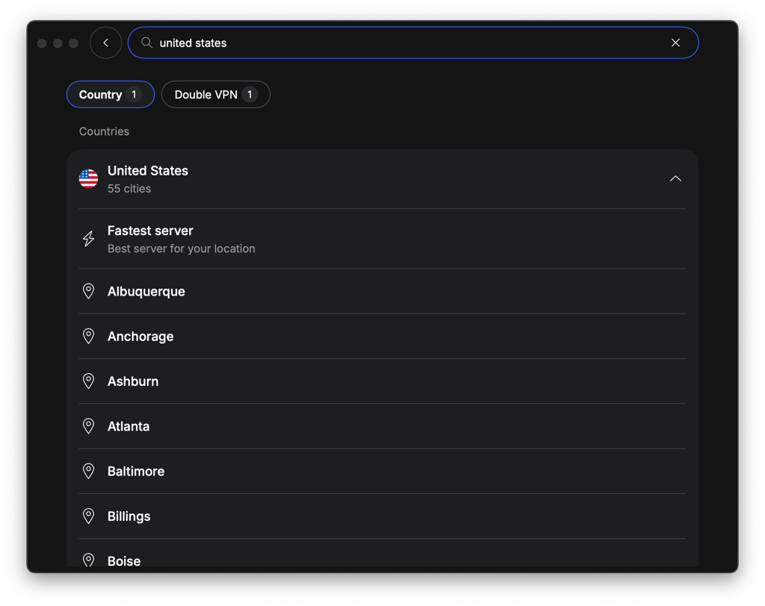Image resolution: width=765 pixels, height=606 pixels.
Task: Choose Billings from the city list
Action: [x=382, y=516]
